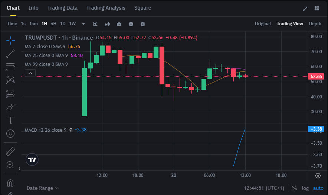Collapse the left drawing toolbar arrow
This screenshot has width=328, height=195.
[19, 168]
